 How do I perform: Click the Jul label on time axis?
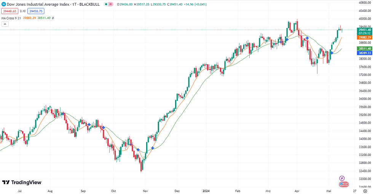20,191
